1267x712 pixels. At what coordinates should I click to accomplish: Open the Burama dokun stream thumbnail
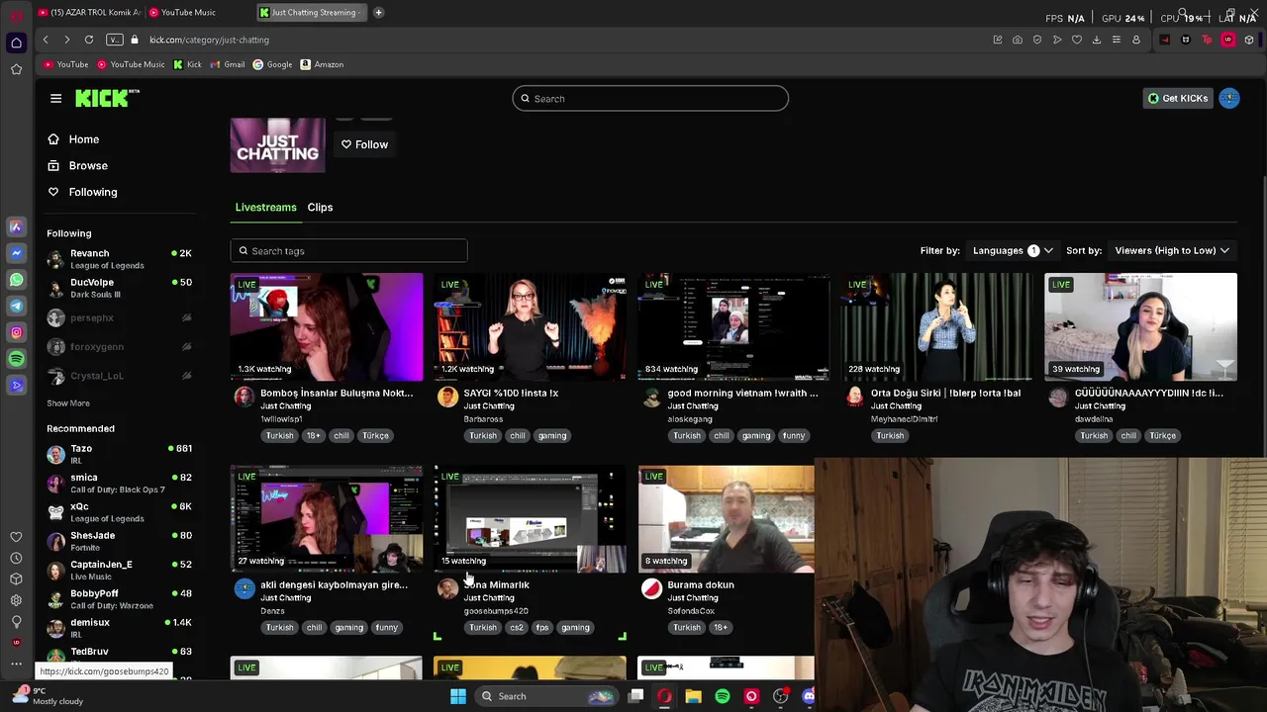click(727, 519)
